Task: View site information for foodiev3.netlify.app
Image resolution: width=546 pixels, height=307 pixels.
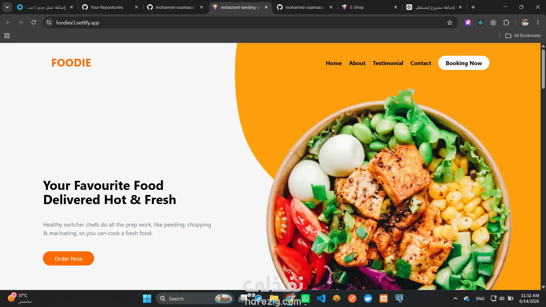Action: point(49,22)
